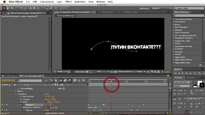Select the Brush tool
This screenshot has height=115, width=205.
point(44,8)
